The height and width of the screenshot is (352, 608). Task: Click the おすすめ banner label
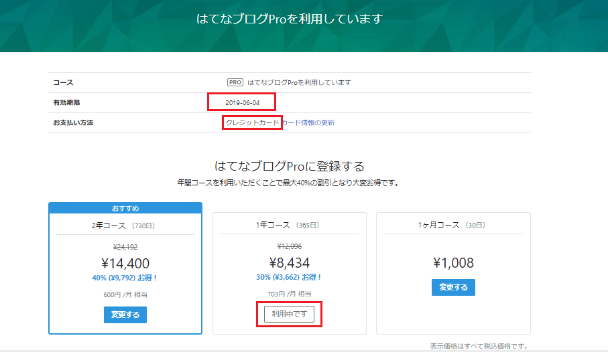pos(125,208)
